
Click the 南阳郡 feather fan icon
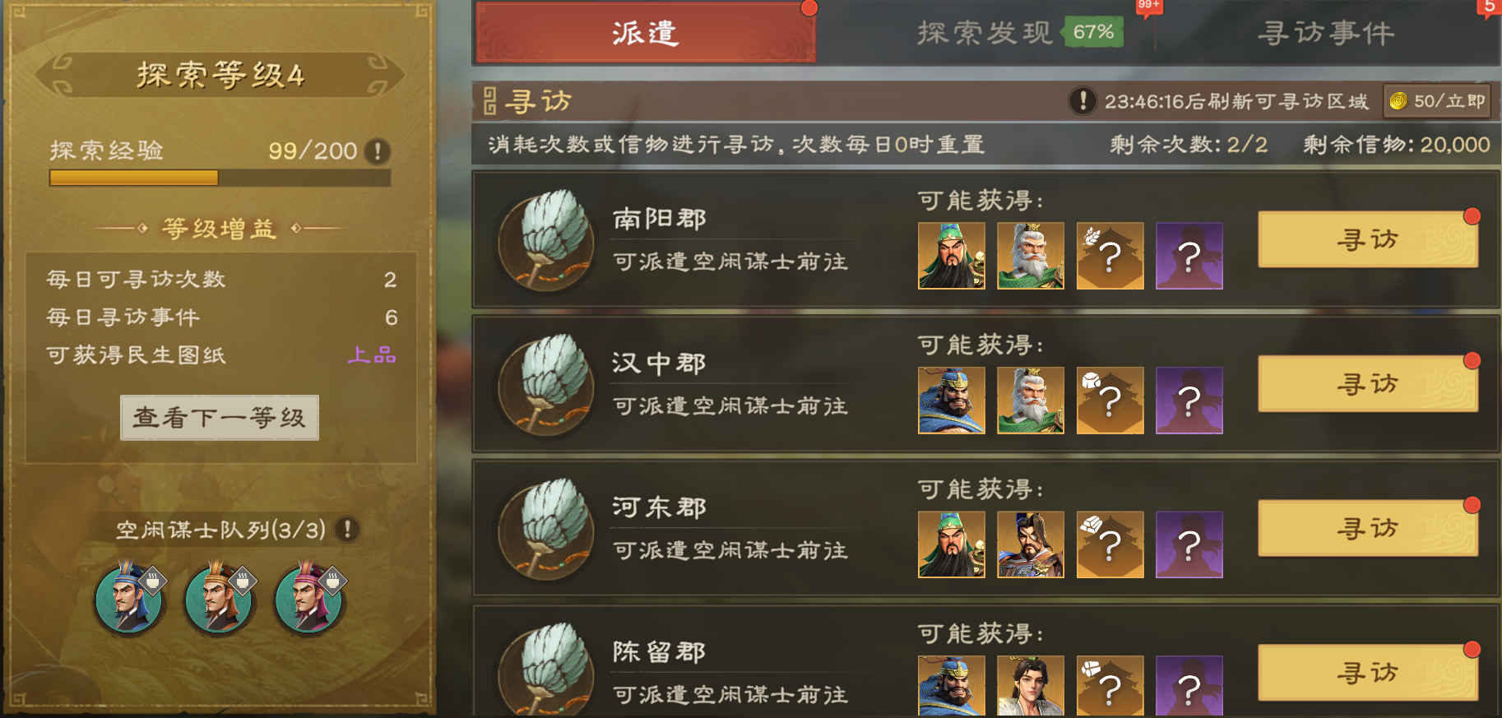tap(547, 240)
